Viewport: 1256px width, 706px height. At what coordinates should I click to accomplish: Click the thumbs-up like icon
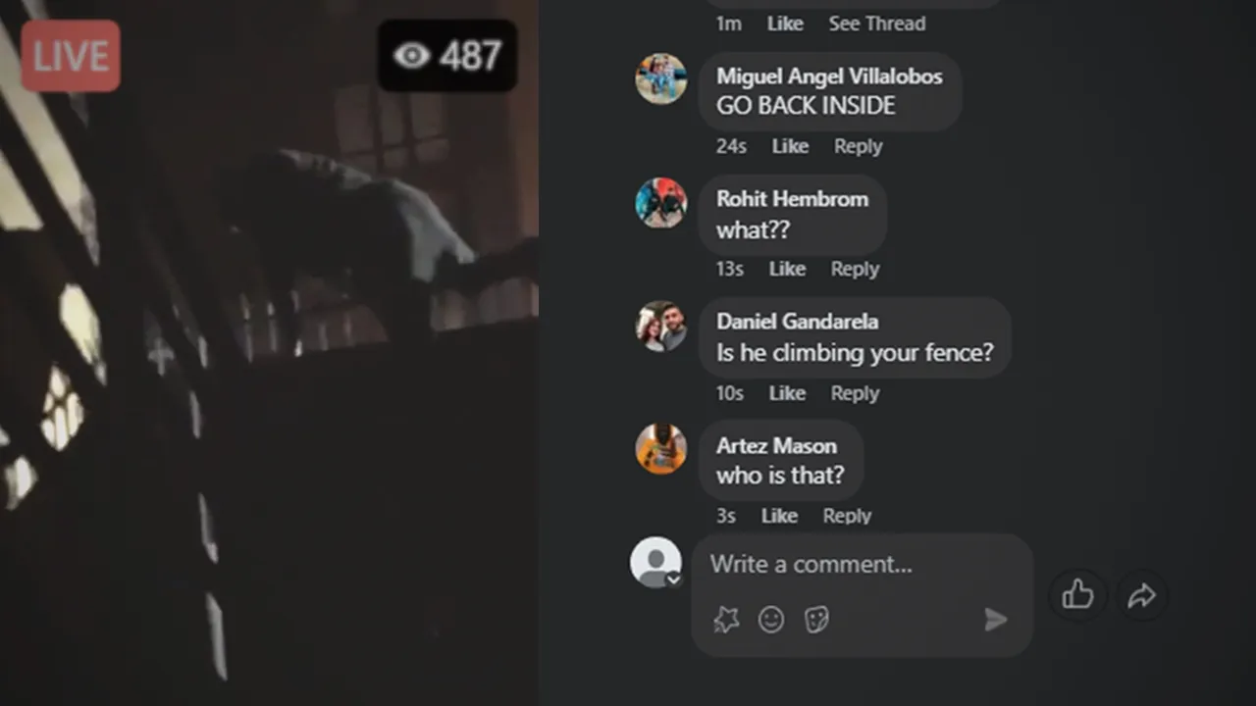click(x=1077, y=594)
